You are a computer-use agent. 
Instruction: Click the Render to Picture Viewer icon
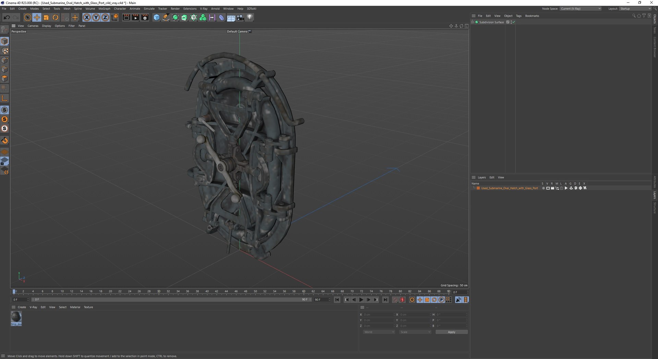pyautogui.click(x=136, y=17)
